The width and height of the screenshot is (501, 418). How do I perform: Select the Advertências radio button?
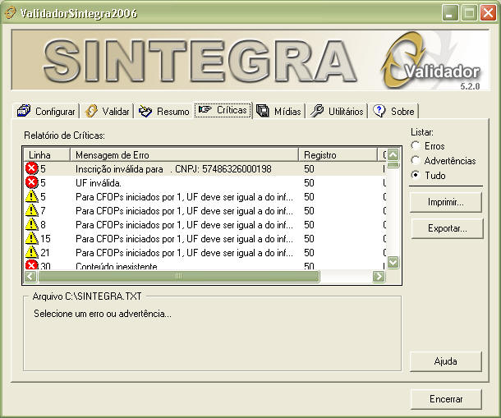point(416,160)
